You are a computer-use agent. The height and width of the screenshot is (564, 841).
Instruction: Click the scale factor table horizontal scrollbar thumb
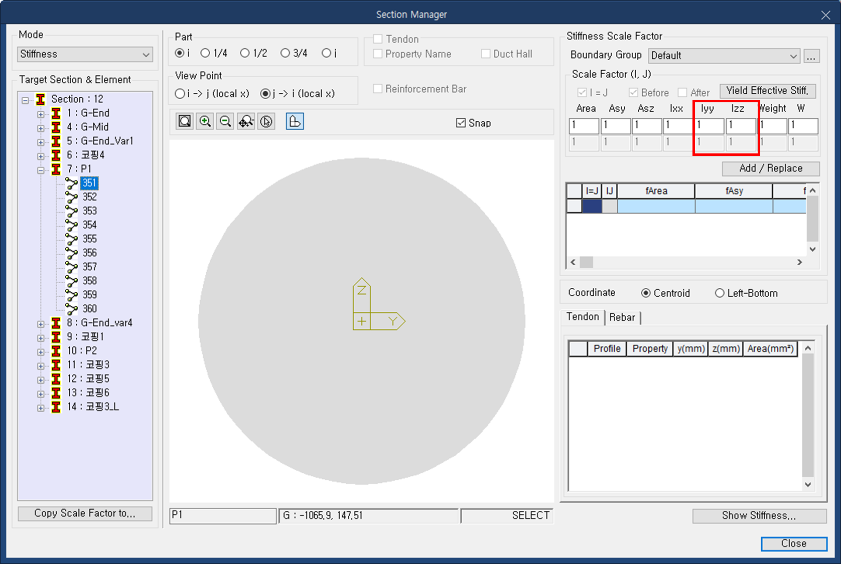tap(587, 262)
